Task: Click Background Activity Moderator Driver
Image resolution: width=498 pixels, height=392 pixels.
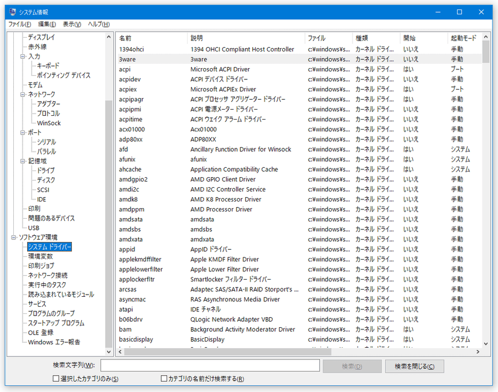Action: pyautogui.click(x=243, y=329)
